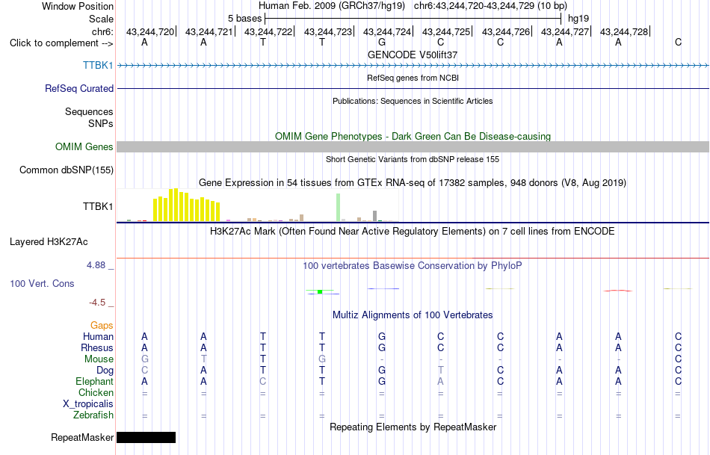Click position label 43,244,728 on the ruler
This screenshot has width=710, height=455.
click(x=624, y=31)
